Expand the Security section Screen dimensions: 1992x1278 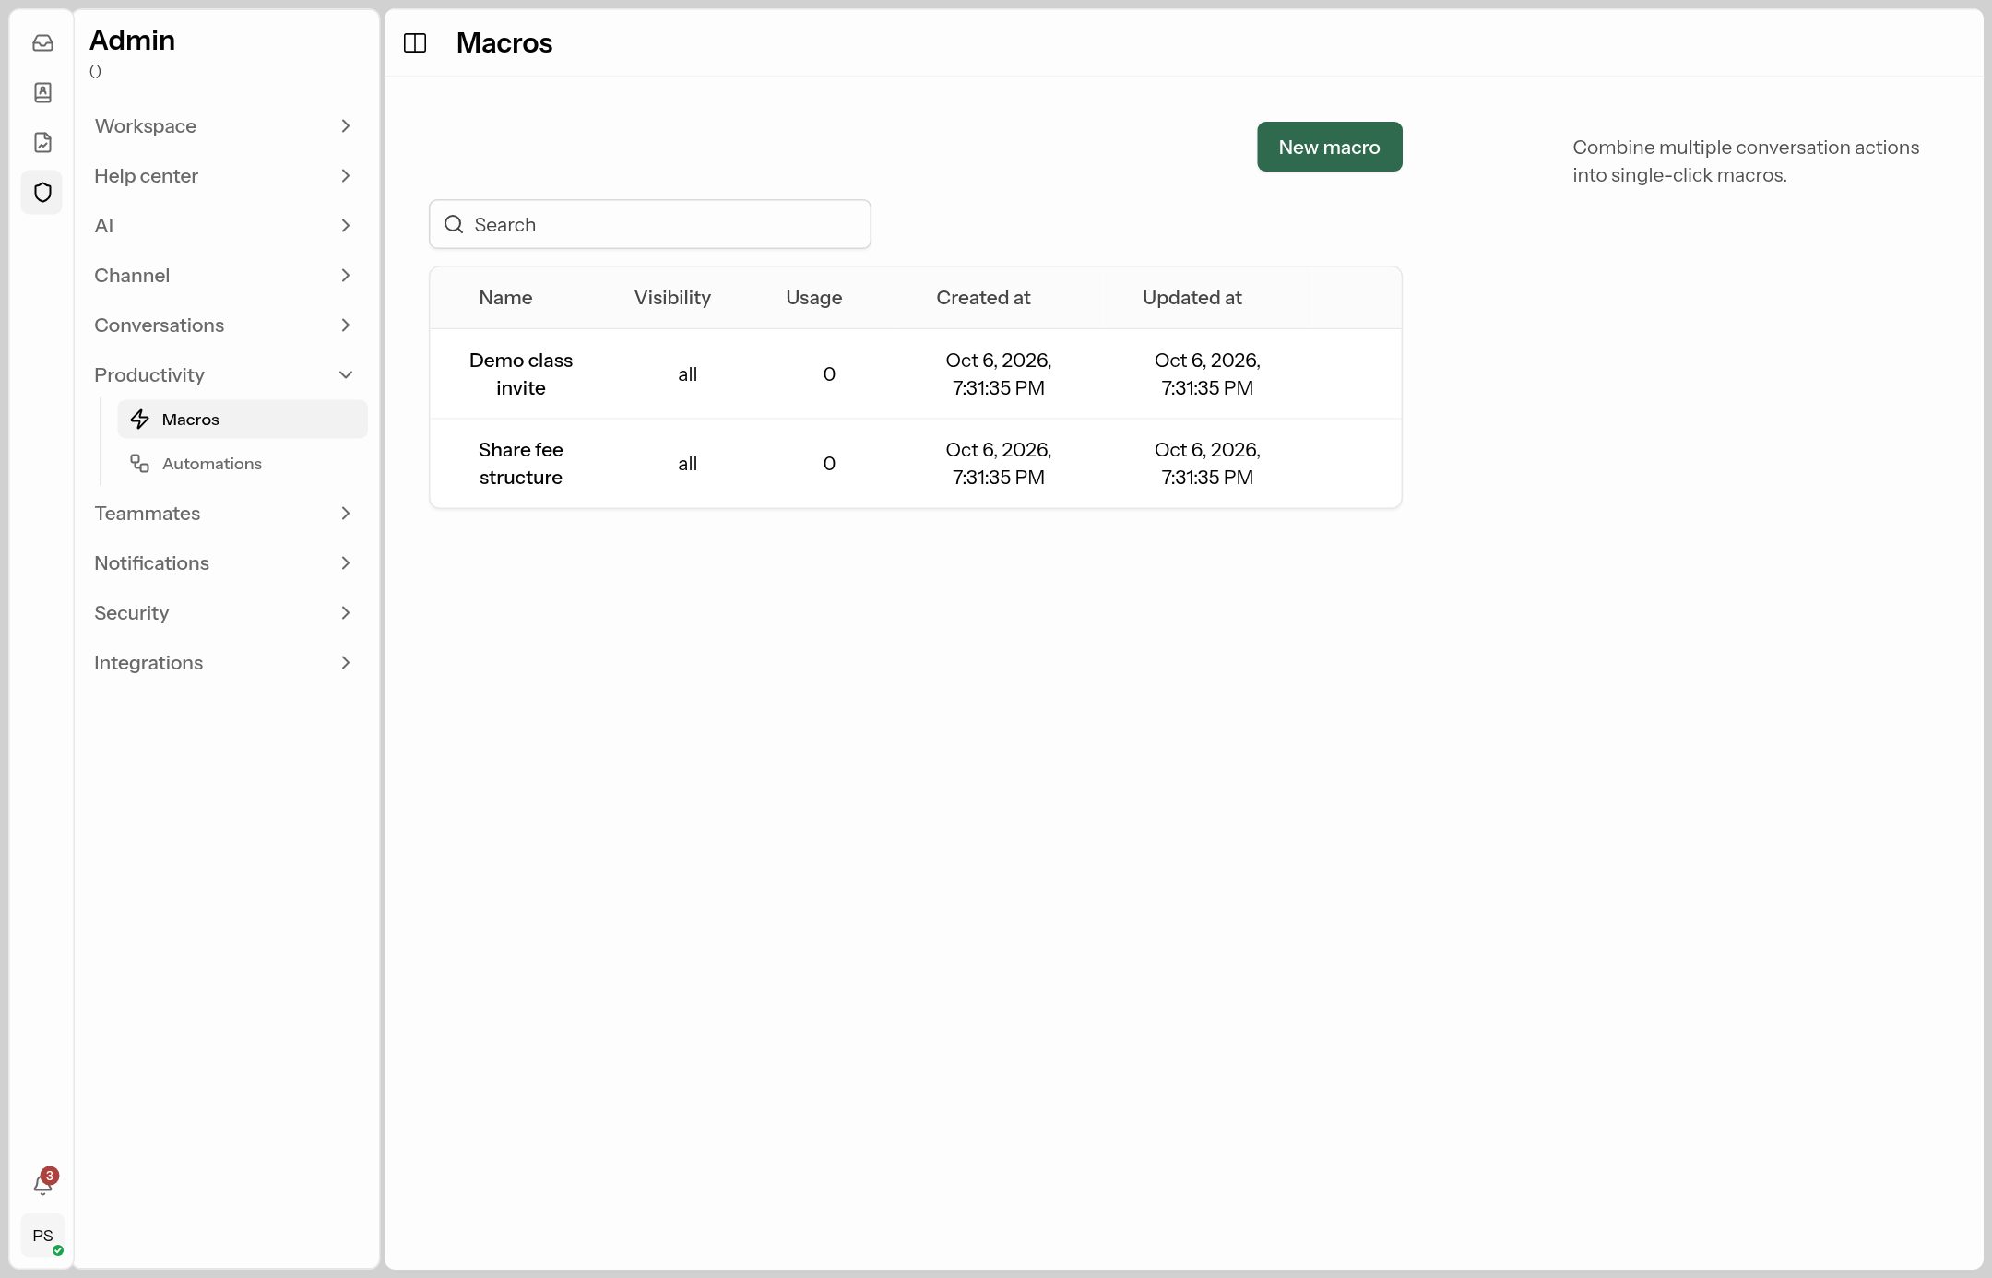coord(224,612)
